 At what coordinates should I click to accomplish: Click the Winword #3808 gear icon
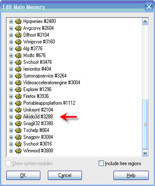18,151
